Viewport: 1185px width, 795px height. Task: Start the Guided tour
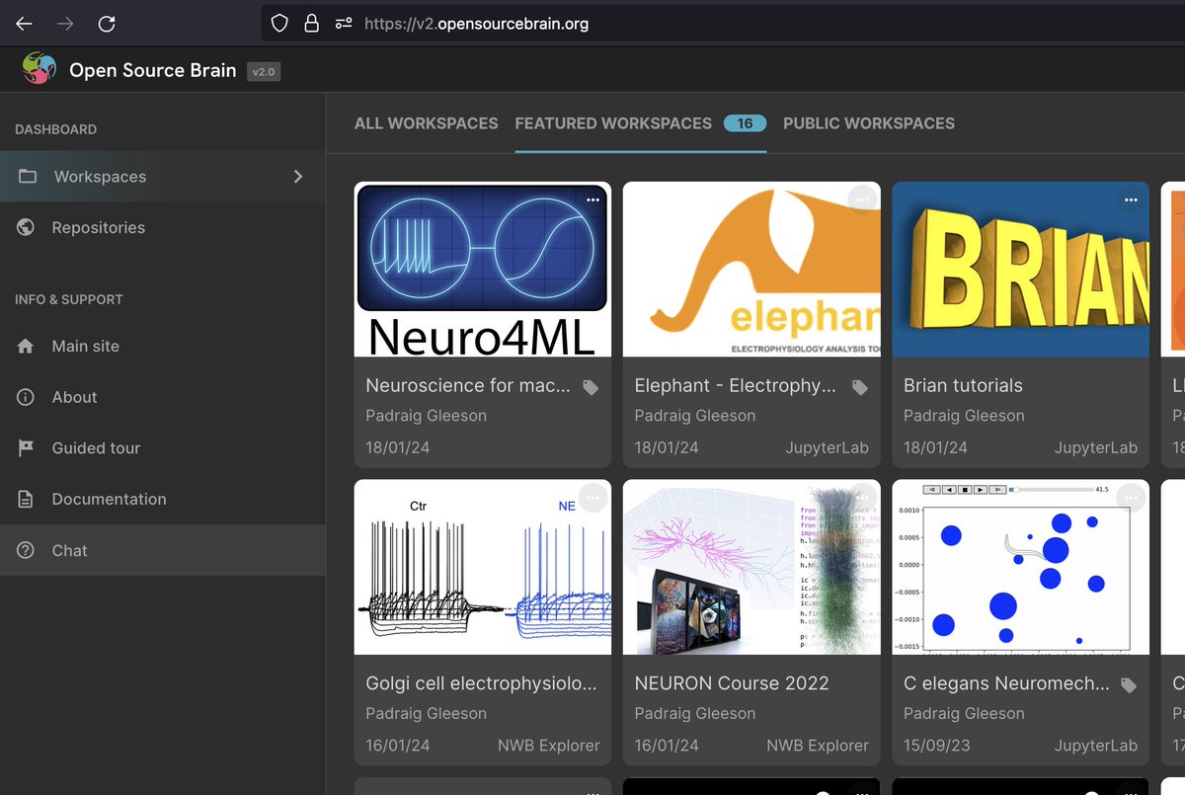(x=163, y=448)
